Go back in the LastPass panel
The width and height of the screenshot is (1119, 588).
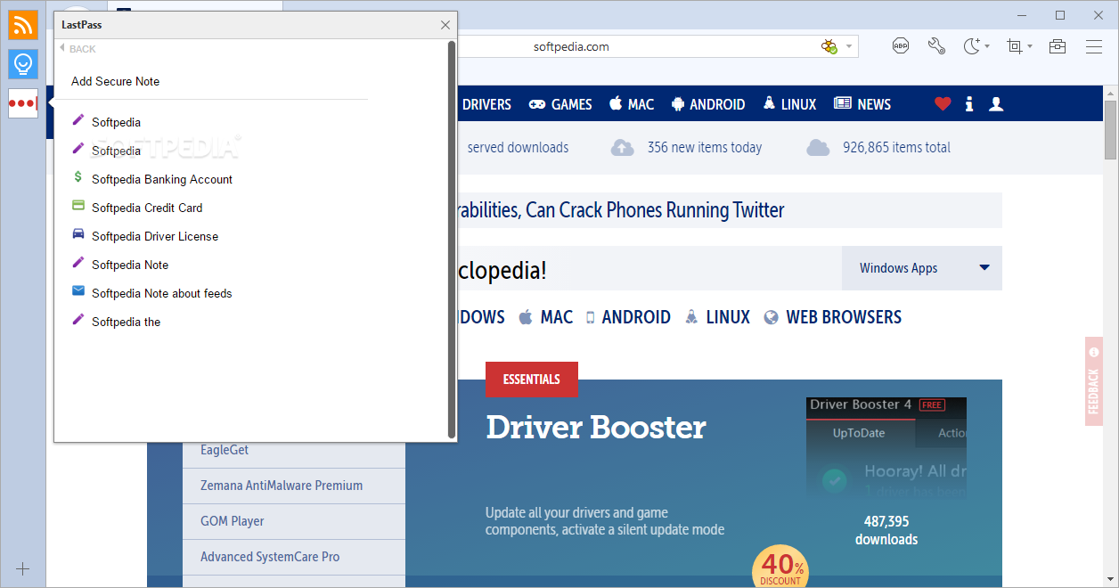pos(78,49)
